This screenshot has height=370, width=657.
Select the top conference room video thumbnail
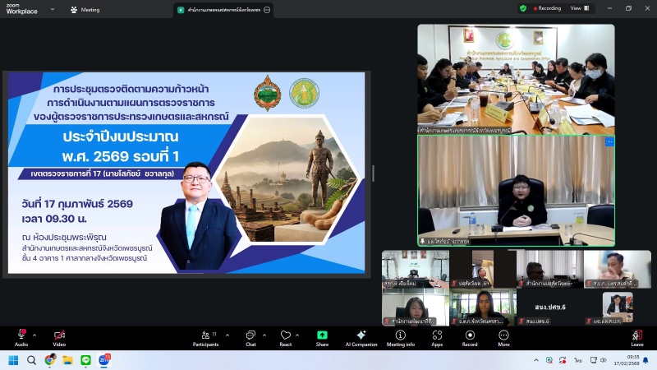point(515,78)
